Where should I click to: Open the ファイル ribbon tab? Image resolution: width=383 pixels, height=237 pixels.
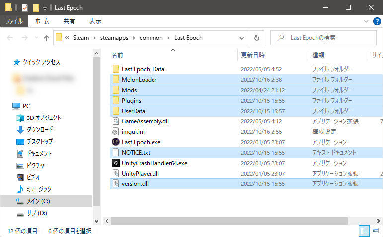pyautogui.click(x=14, y=21)
